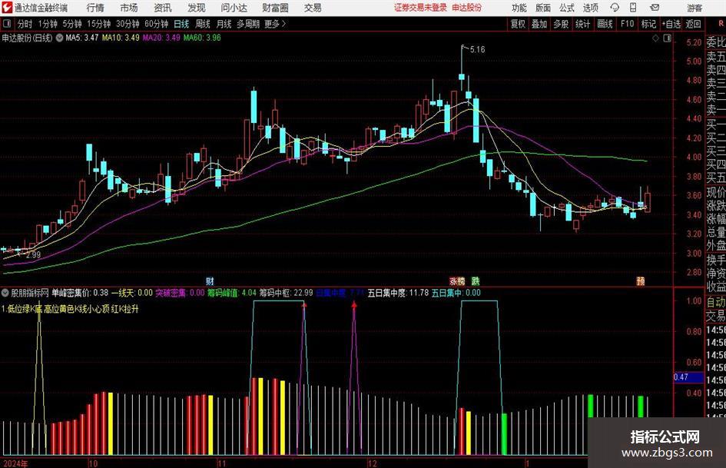This screenshot has height=468, width=726.
Task: Open the F10 company info button
Action: point(627,24)
